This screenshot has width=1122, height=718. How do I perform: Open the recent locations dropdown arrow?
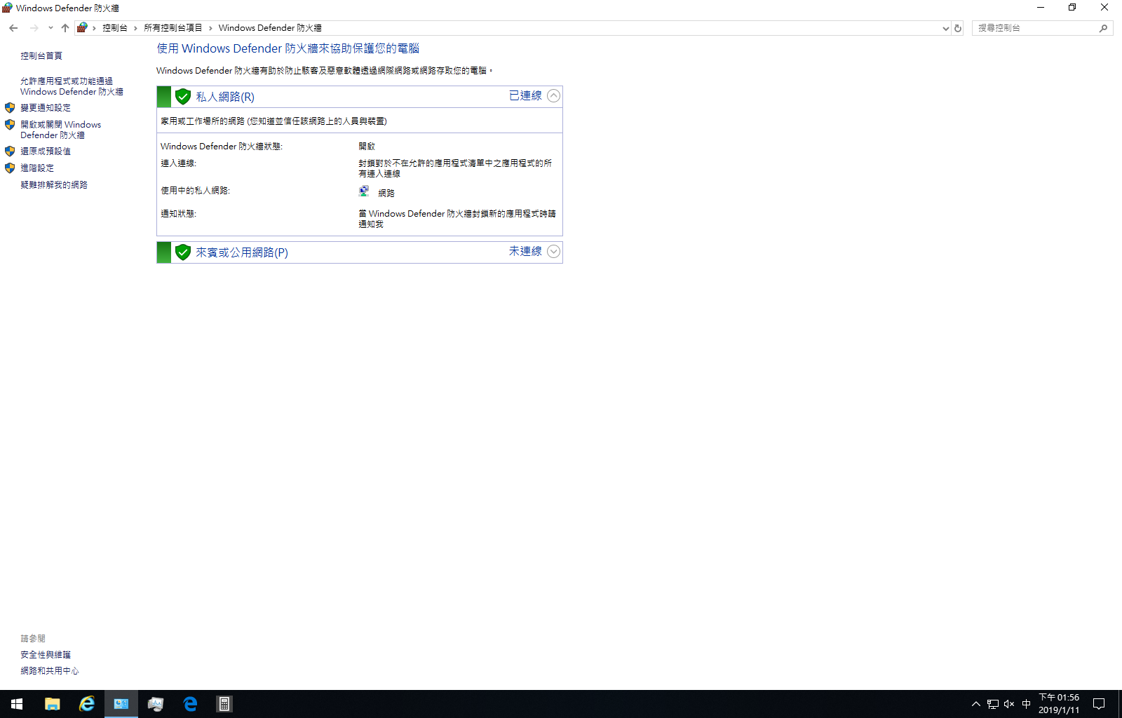50,28
